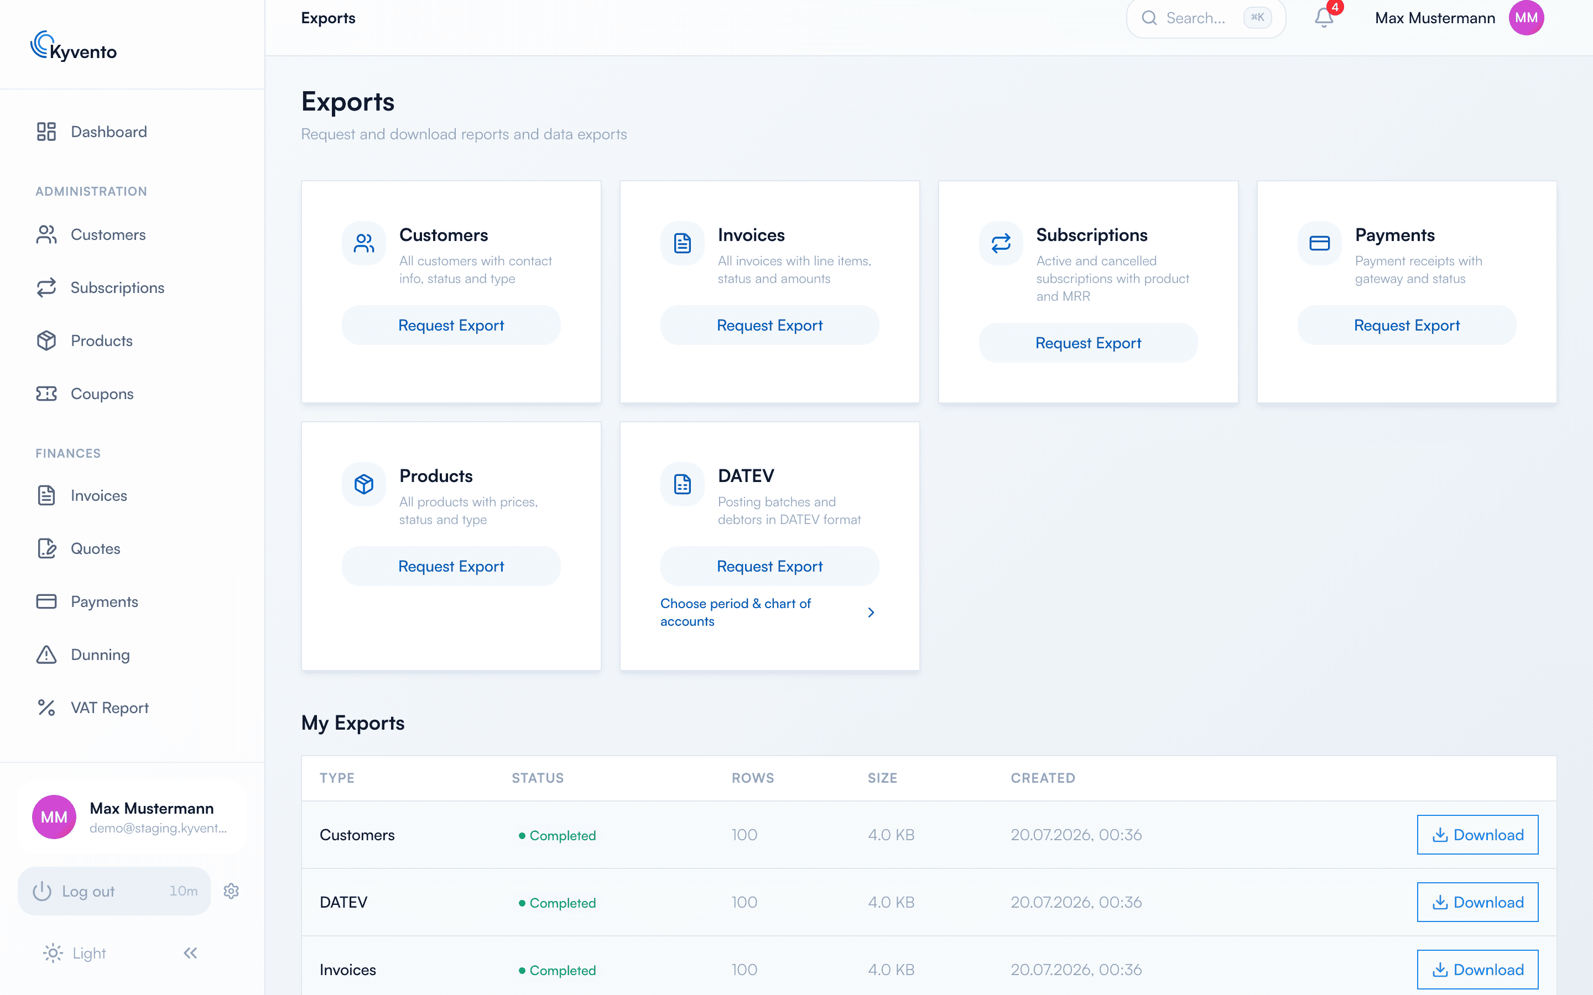Click the Subscriptions card repeat icon
This screenshot has height=995, width=1593.
(x=1001, y=243)
